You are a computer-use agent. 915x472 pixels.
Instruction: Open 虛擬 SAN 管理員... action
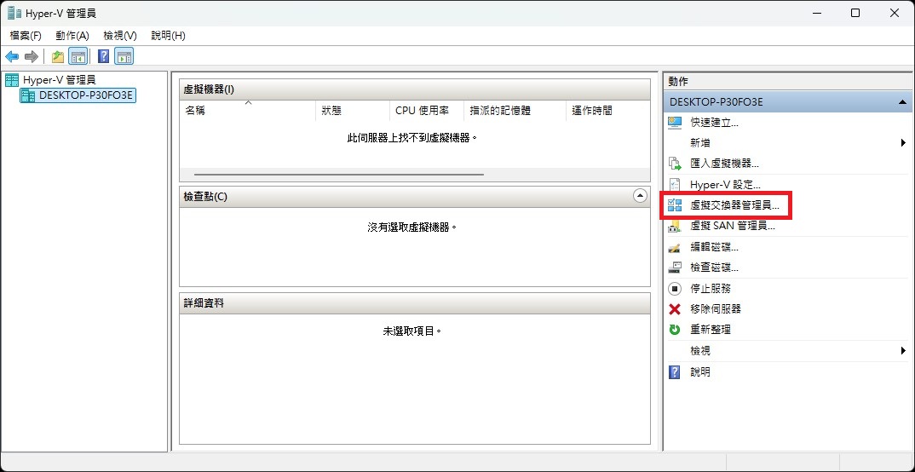(733, 227)
